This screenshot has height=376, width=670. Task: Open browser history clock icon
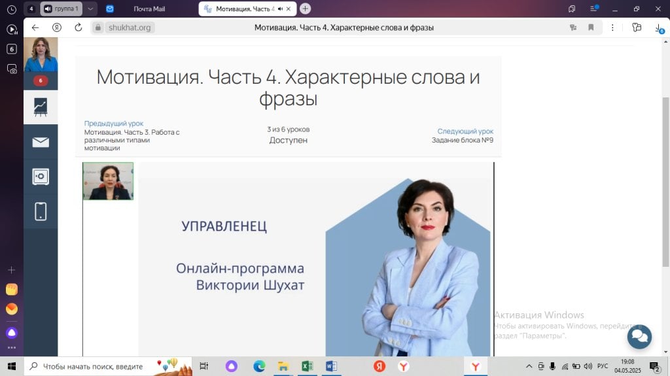(x=12, y=9)
